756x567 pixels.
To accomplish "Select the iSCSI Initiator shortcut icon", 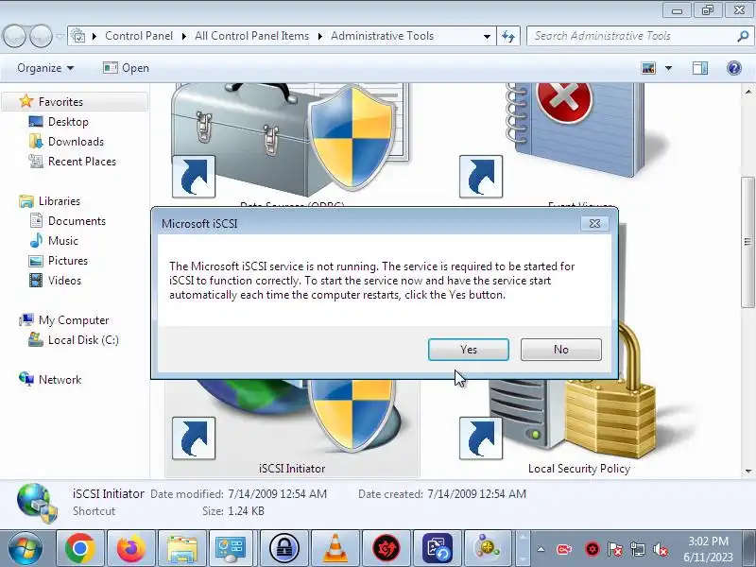I will pyautogui.click(x=292, y=428).
